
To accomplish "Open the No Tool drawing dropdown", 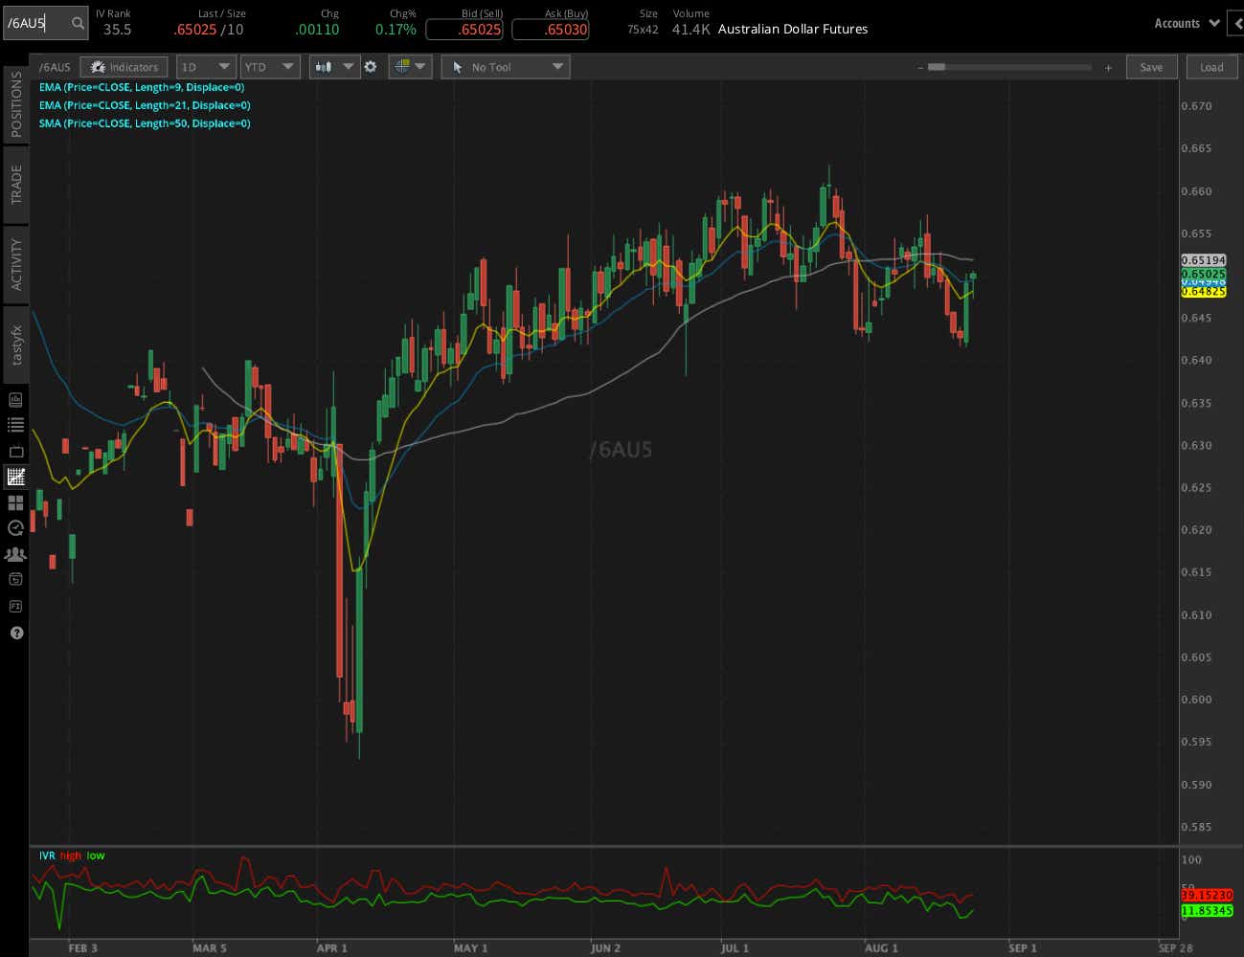I will [506, 66].
